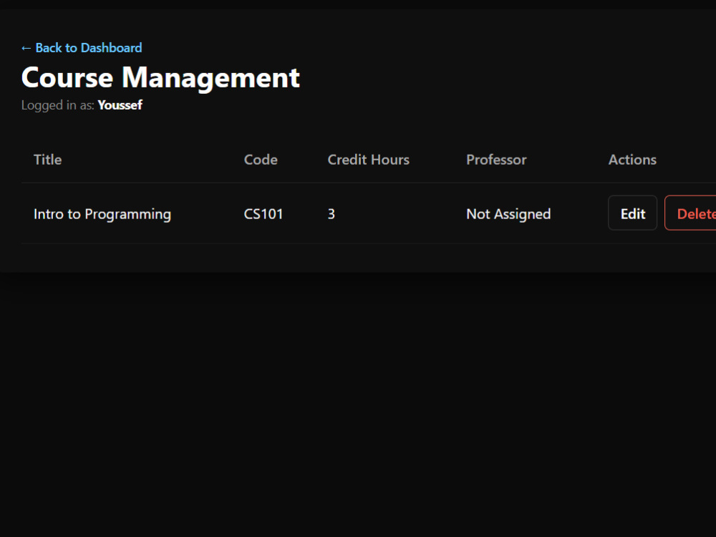Select the credit hours value 3
This screenshot has width=716, height=537.
[x=332, y=214]
